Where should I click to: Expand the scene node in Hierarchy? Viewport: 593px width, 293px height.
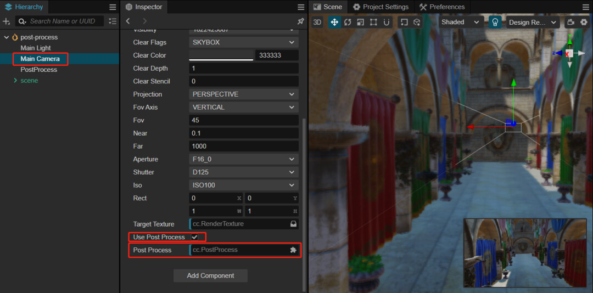coord(15,81)
